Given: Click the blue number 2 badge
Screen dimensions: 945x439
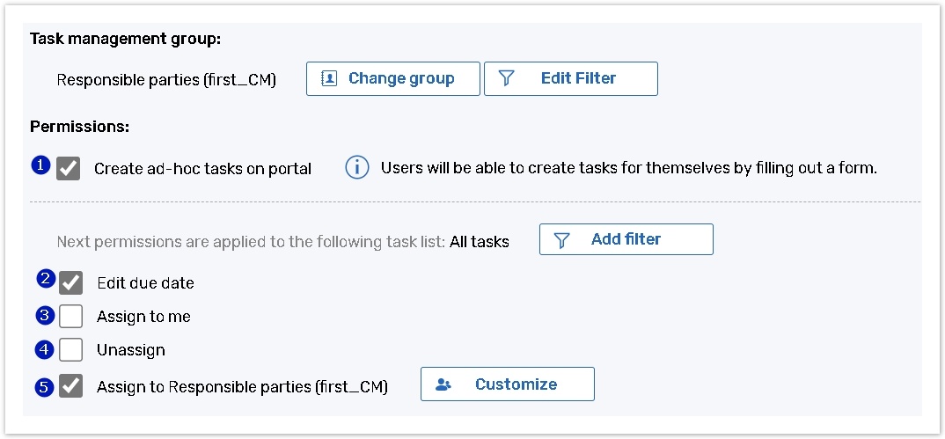Looking at the screenshot, I should pos(46,279).
